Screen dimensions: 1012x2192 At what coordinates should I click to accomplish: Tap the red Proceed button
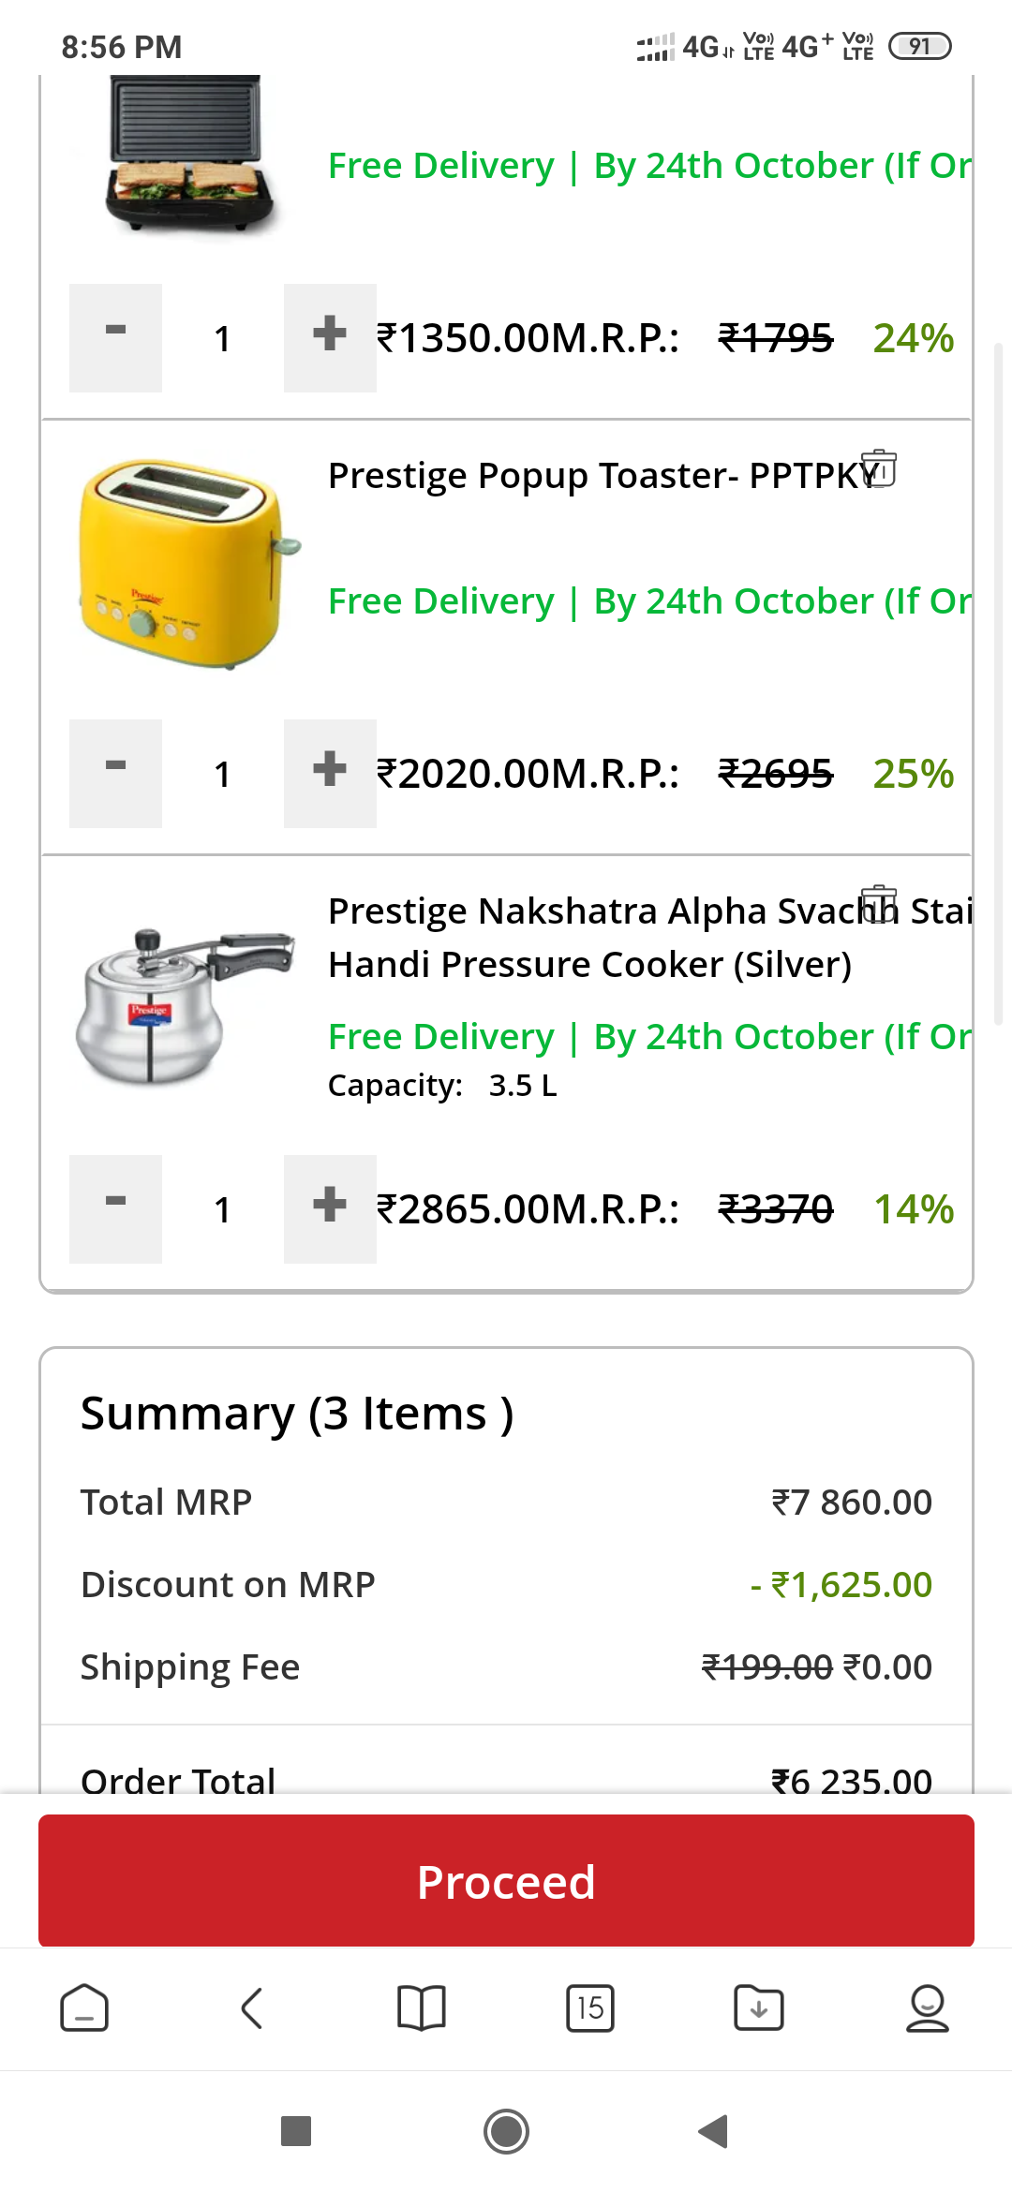[506, 1881]
